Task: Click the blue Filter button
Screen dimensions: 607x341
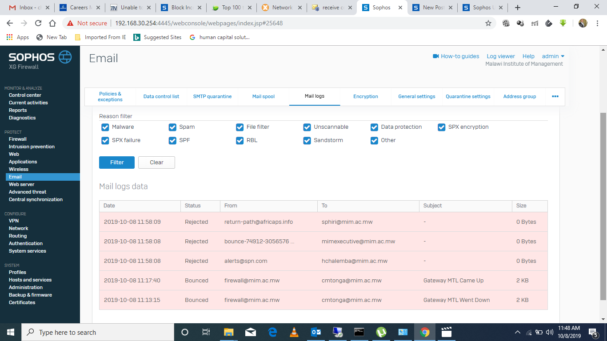Action: click(x=117, y=163)
